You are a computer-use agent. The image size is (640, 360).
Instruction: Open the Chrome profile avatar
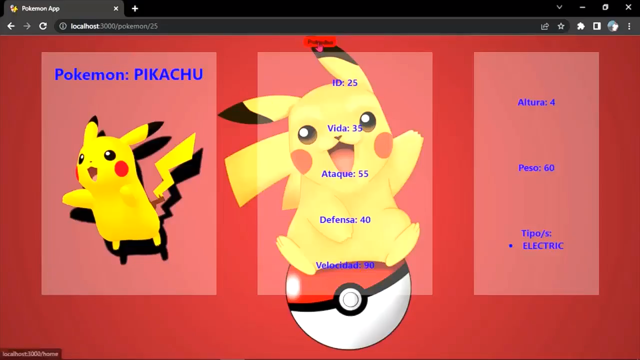(x=613, y=26)
